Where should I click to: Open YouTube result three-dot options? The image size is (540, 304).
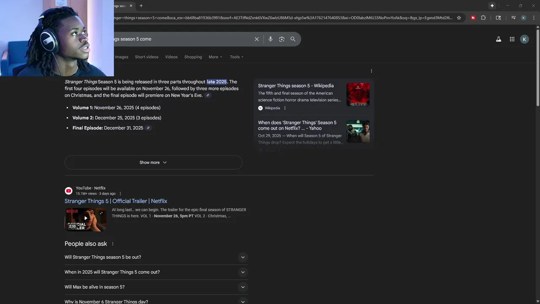click(x=120, y=194)
